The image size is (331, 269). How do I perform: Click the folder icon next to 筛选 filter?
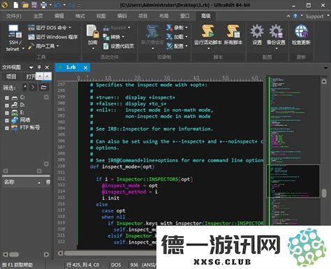(43, 87)
